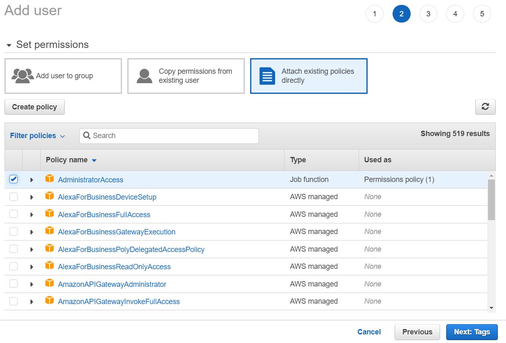Select Copy permissions from existing user
Screen dimensions: 506x343
coord(186,76)
